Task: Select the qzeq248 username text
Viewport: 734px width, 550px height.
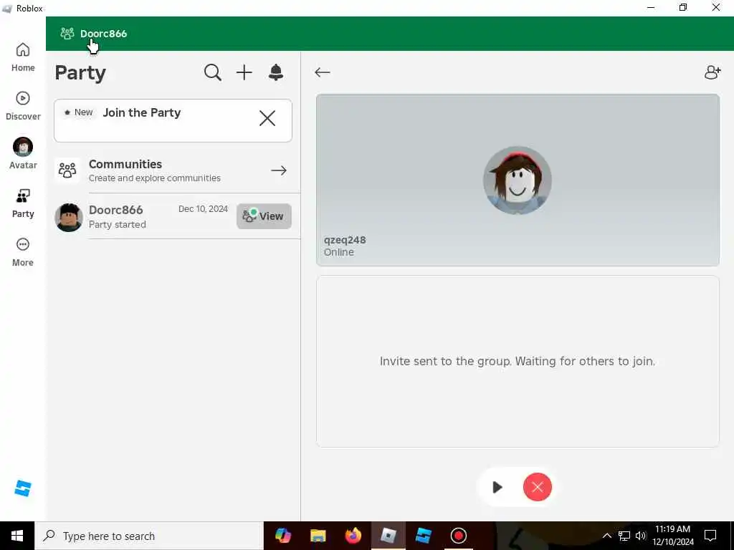Action: click(345, 240)
